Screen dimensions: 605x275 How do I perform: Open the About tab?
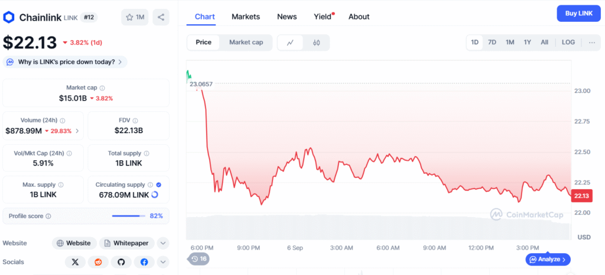click(359, 17)
